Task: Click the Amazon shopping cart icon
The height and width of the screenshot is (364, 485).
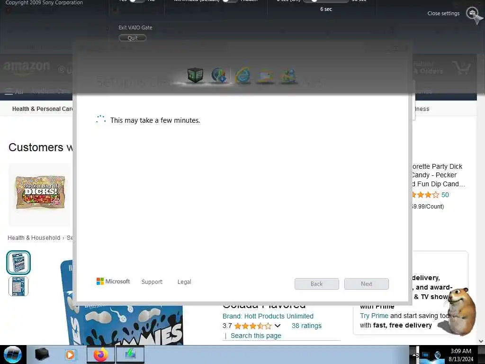Action: click(x=461, y=67)
